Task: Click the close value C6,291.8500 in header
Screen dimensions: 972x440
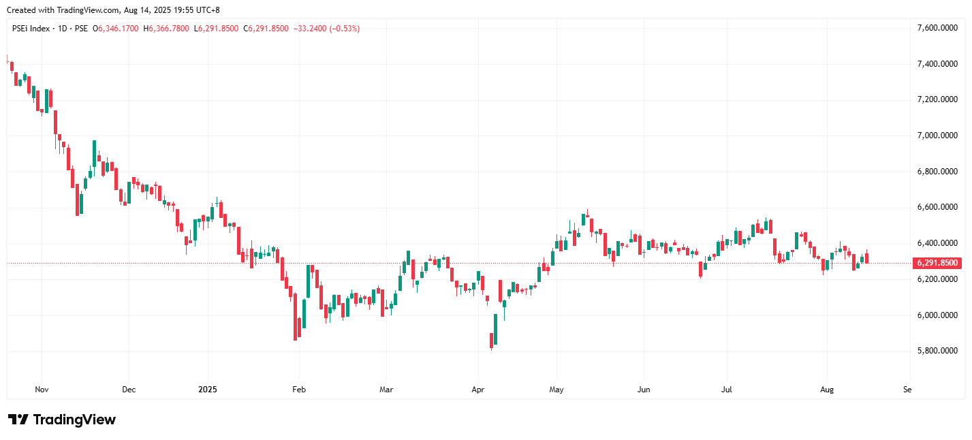Action: point(266,29)
